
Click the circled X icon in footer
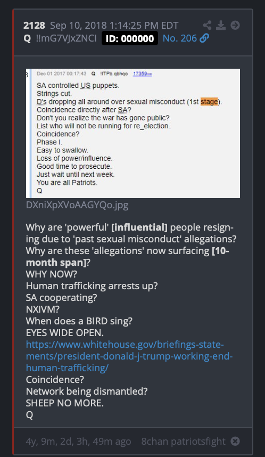pyautogui.click(x=235, y=441)
